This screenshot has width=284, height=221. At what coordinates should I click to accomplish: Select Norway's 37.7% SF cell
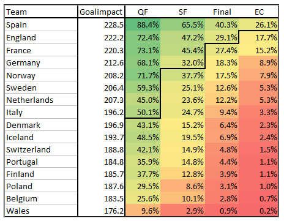pos(183,75)
